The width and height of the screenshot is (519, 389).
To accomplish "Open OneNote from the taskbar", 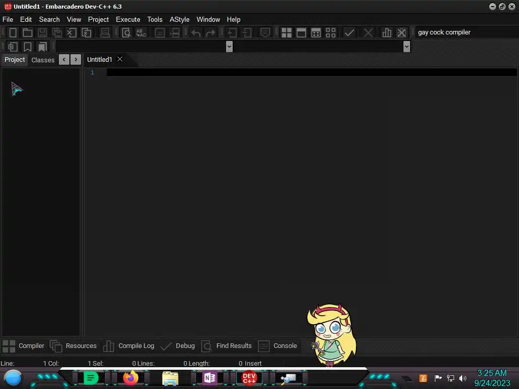I will tap(209, 378).
